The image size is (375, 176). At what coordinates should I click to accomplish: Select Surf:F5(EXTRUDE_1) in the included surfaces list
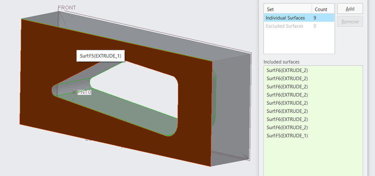(x=287, y=136)
